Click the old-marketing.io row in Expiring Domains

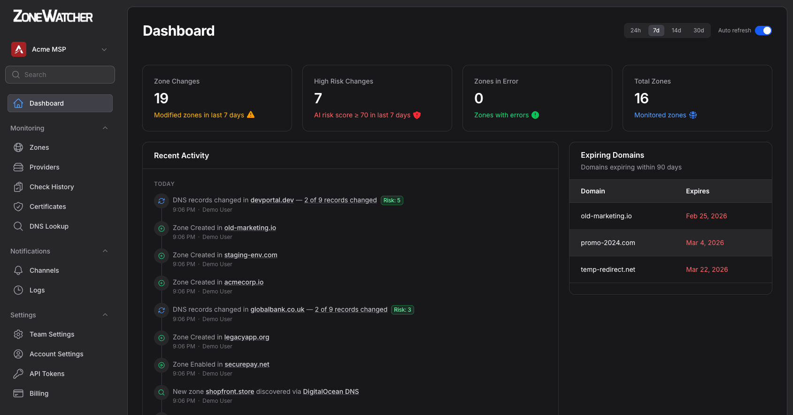pos(670,216)
